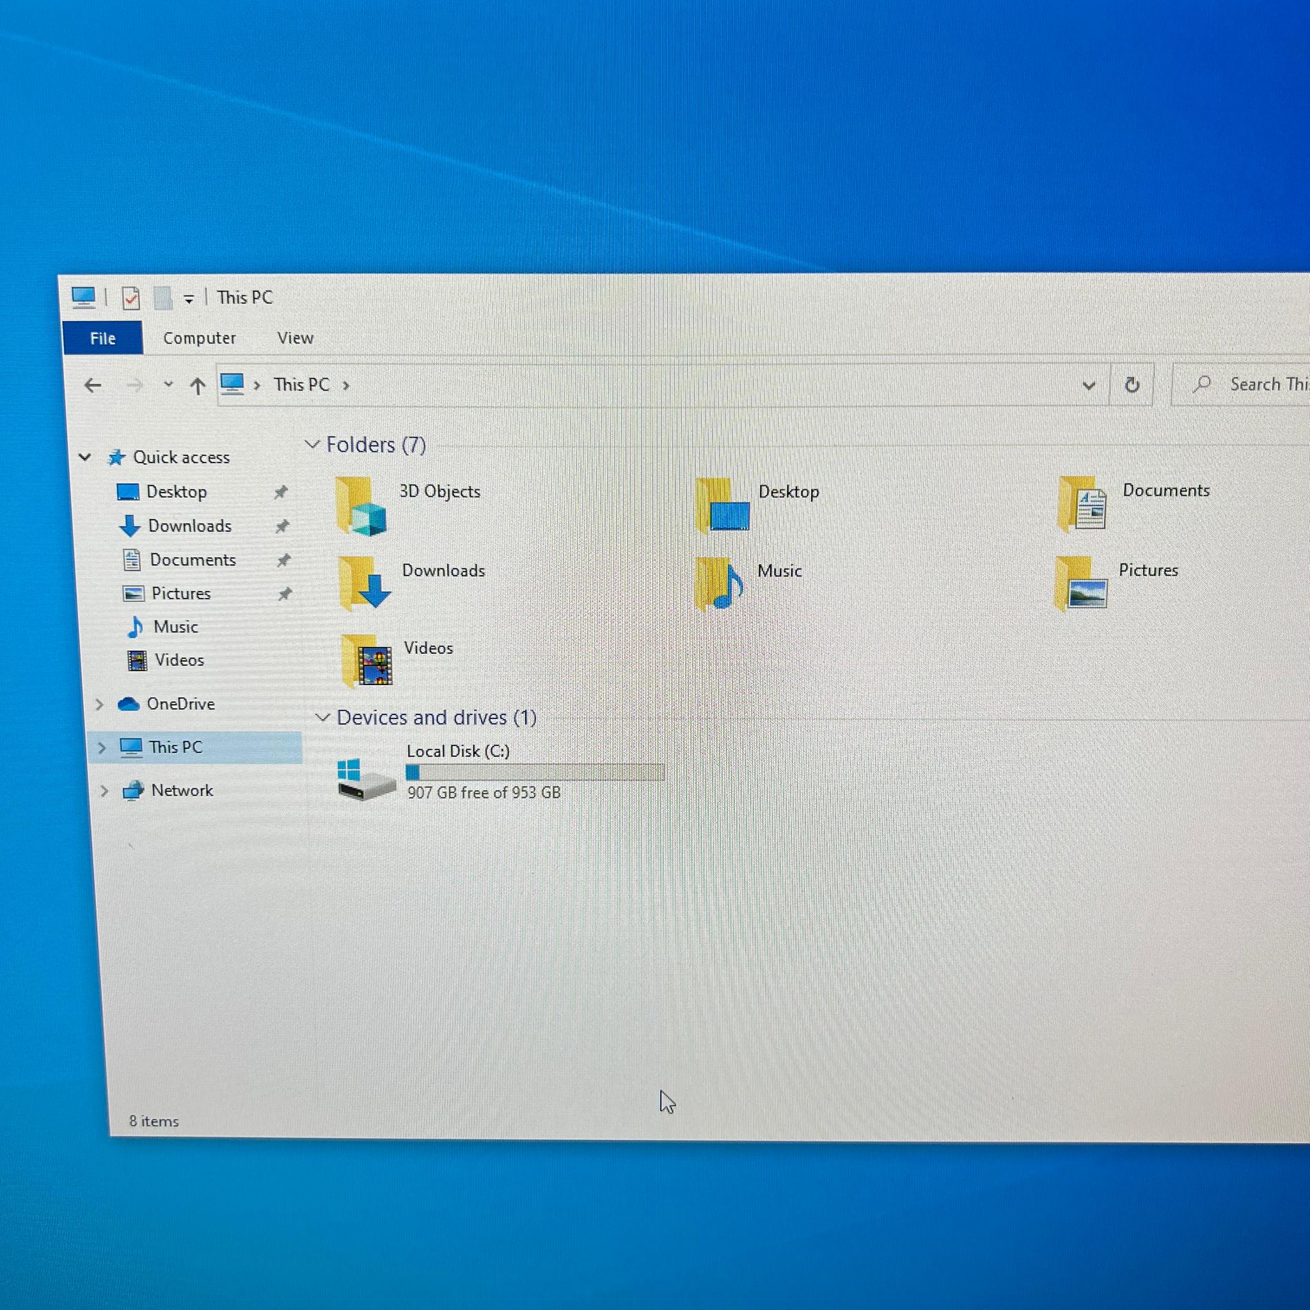
Task: Click the Forward arrow button
Action: pyautogui.click(x=135, y=386)
